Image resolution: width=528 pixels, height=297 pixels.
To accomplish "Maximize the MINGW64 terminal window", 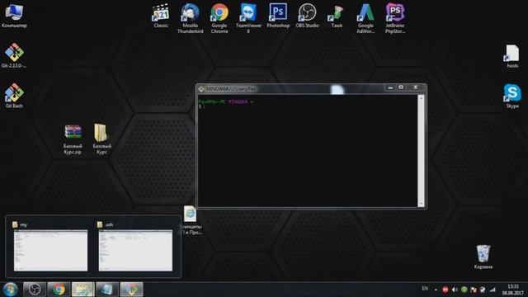I will (401, 87).
